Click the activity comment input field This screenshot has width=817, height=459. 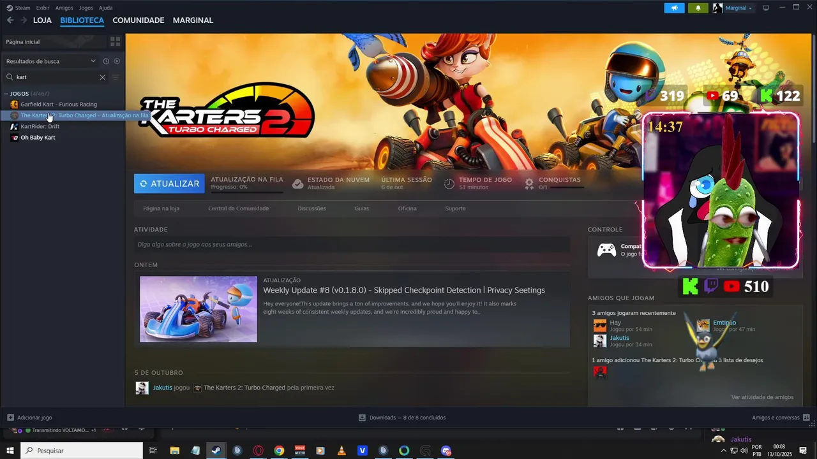pyautogui.click(x=352, y=244)
